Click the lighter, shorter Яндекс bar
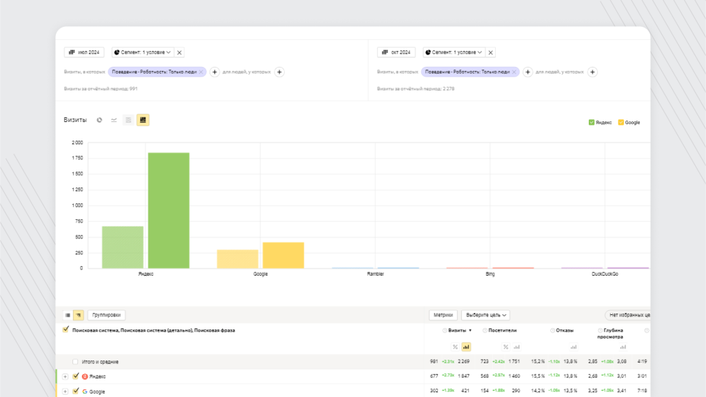The image size is (706, 397). click(123, 247)
